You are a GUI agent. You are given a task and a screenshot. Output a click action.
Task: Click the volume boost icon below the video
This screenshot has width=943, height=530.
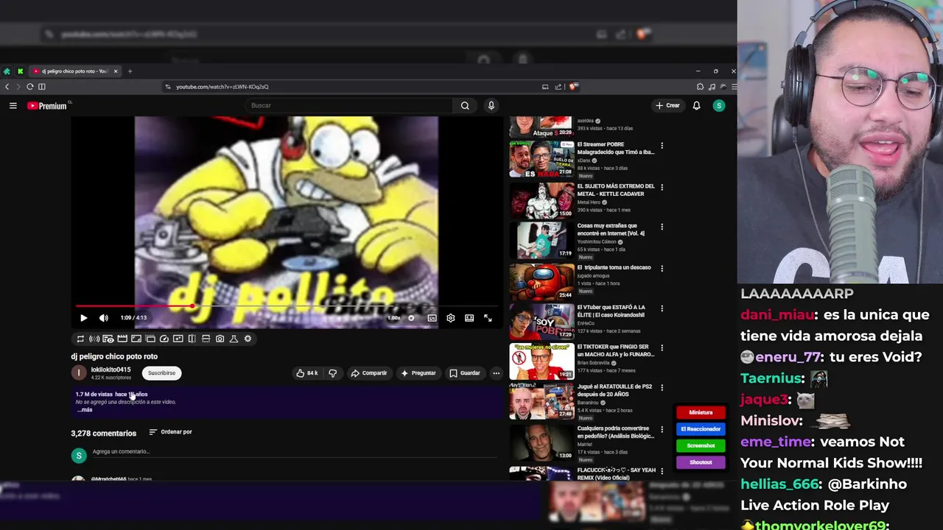point(94,339)
